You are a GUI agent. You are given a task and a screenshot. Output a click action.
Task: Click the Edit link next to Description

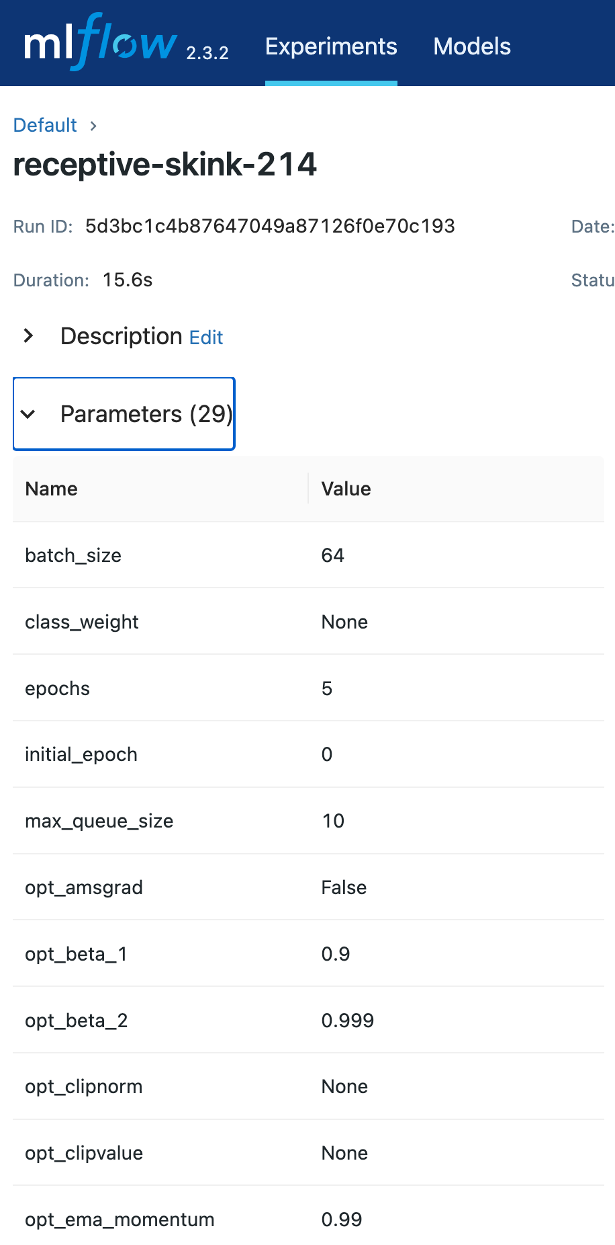(x=205, y=337)
